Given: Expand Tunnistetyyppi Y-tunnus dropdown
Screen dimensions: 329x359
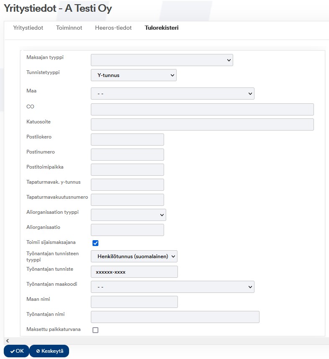Looking at the screenshot, I should (x=134, y=75).
